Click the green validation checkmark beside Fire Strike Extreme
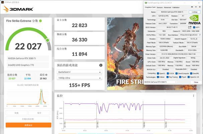Image resolution: width=203 pixels, height=134 pixels. [40, 21]
